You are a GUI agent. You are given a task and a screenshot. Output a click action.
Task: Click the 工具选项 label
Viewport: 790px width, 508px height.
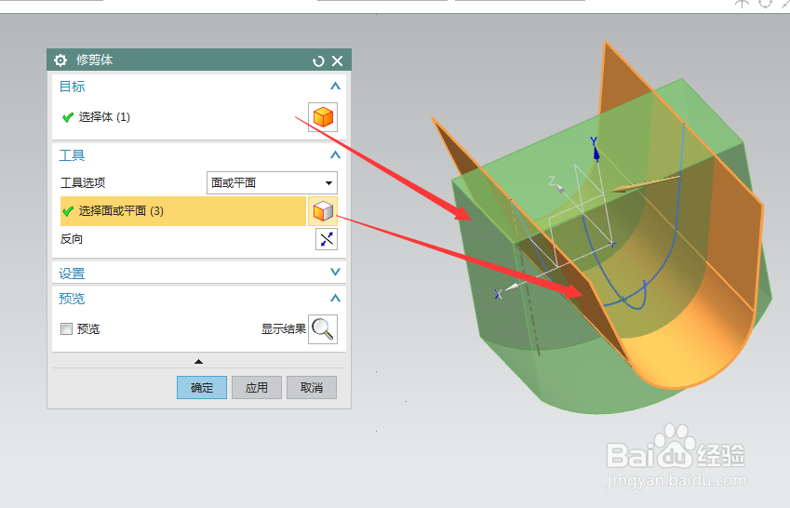pos(83,183)
